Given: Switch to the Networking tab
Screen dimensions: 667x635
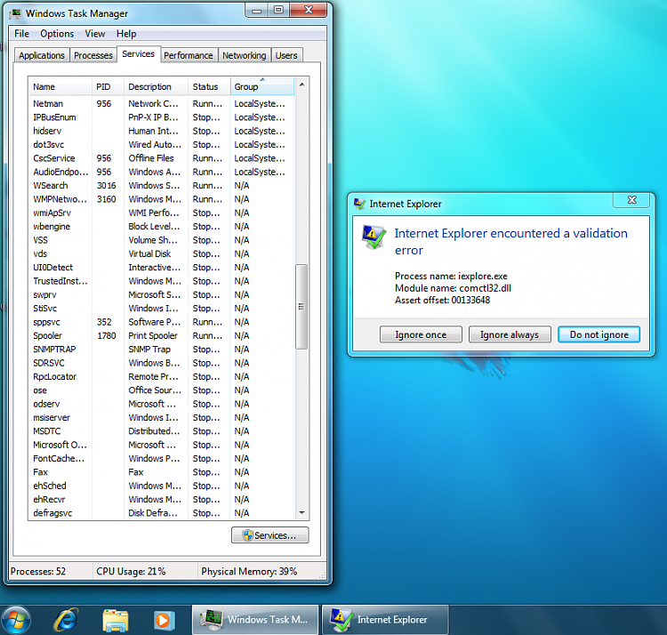Looking at the screenshot, I should [245, 55].
